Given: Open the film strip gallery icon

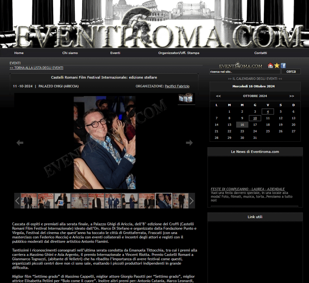Looking at the screenshot, I should [185, 97].
